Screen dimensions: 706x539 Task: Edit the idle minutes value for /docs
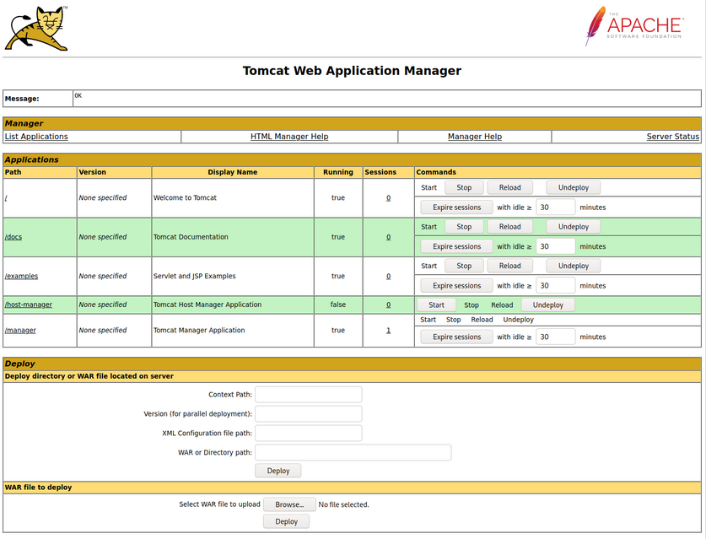point(555,245)
